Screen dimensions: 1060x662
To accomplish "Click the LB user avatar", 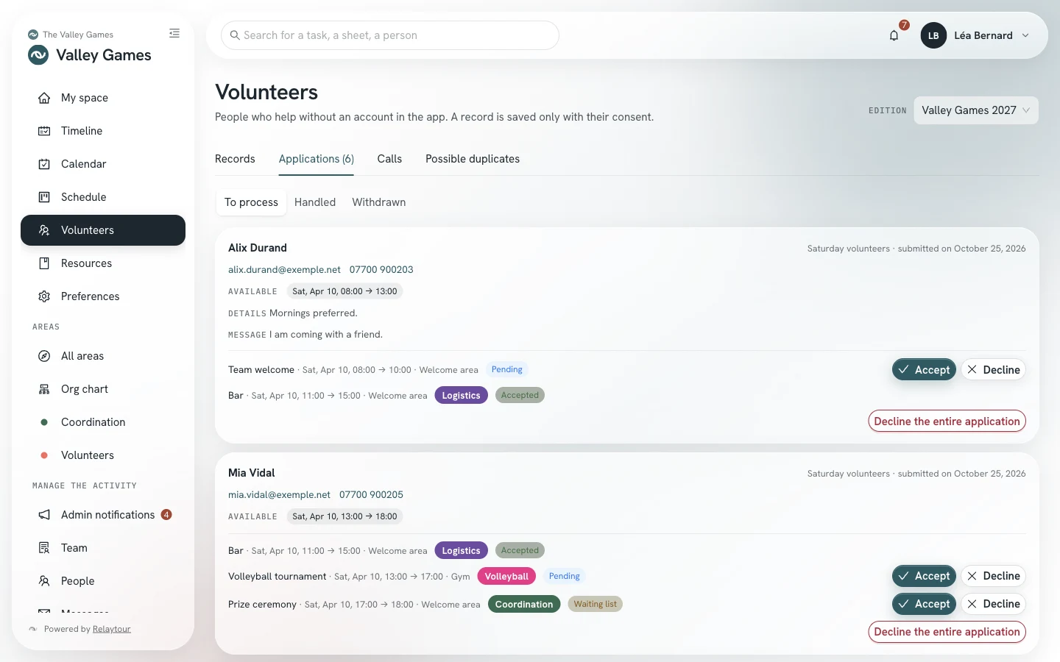I will pos(933,35).
